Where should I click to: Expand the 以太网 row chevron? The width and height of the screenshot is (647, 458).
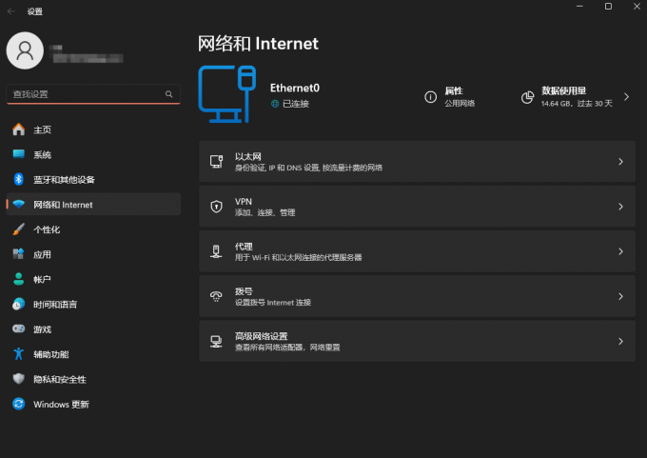[620, 162]
